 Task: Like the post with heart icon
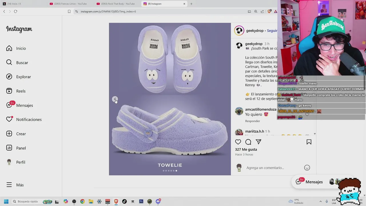point(238,142)
